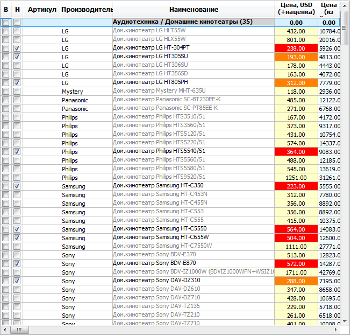
Task: Uncheck H box for Samsung HT-C655W
Action: (17, 238)
